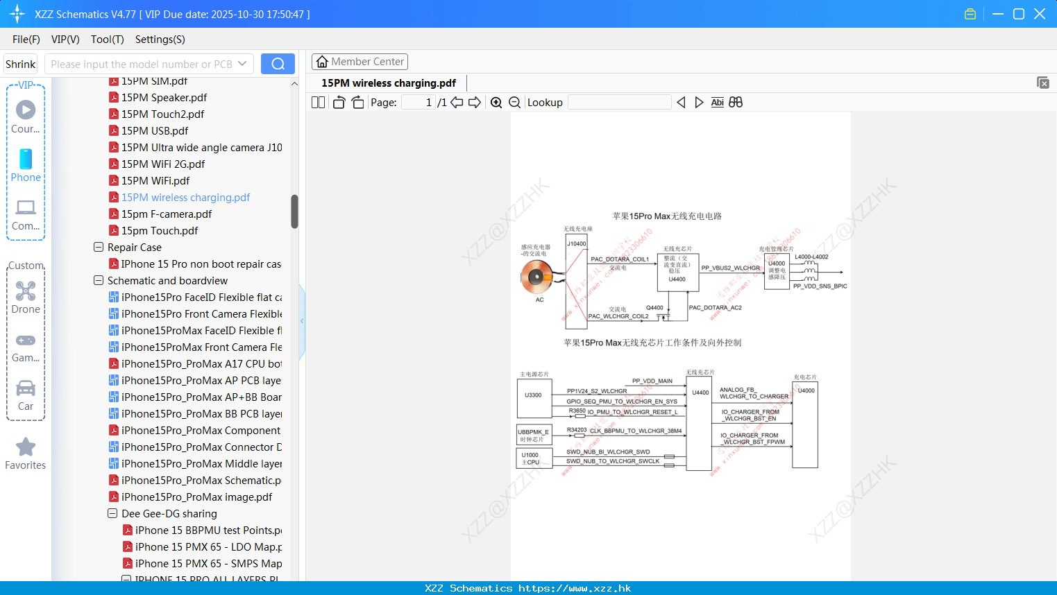1057x595 pixels.
Task: Select 15PM wireless charging.pdf in tree
Action: tap(179, 198)
